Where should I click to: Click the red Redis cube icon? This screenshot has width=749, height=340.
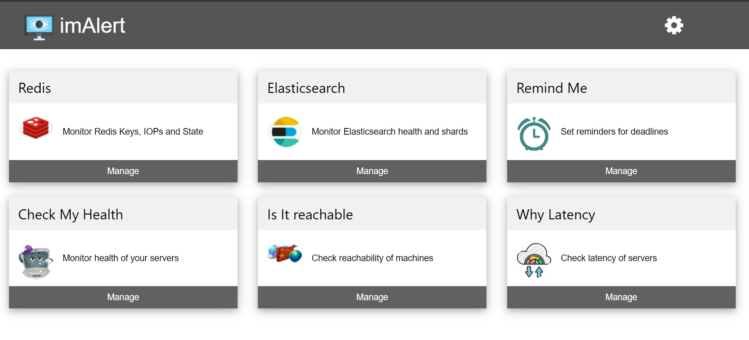click(x=35, y=128)
